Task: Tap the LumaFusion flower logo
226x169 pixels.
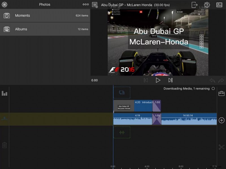Action: click(5, 5)
